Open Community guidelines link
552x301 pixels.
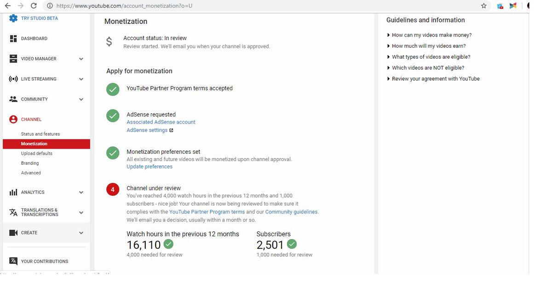(291, 212)
